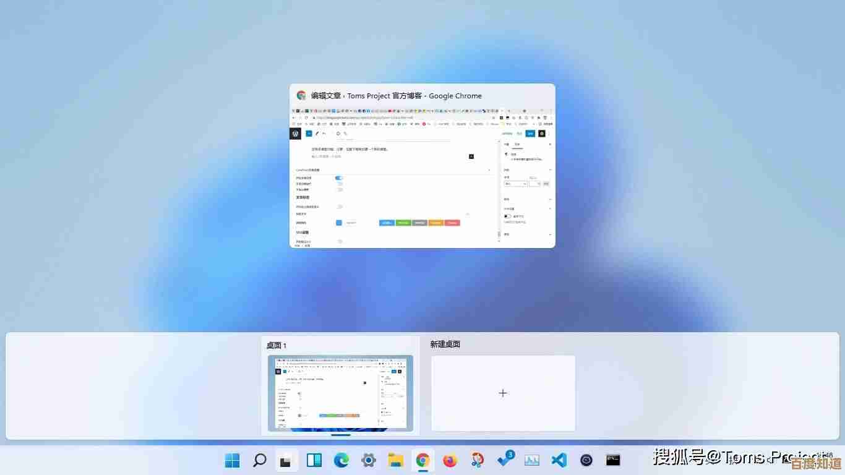The image size is (845, 475).
Task: Expand the first sidebar panel chevron
Action: point(551,144)
